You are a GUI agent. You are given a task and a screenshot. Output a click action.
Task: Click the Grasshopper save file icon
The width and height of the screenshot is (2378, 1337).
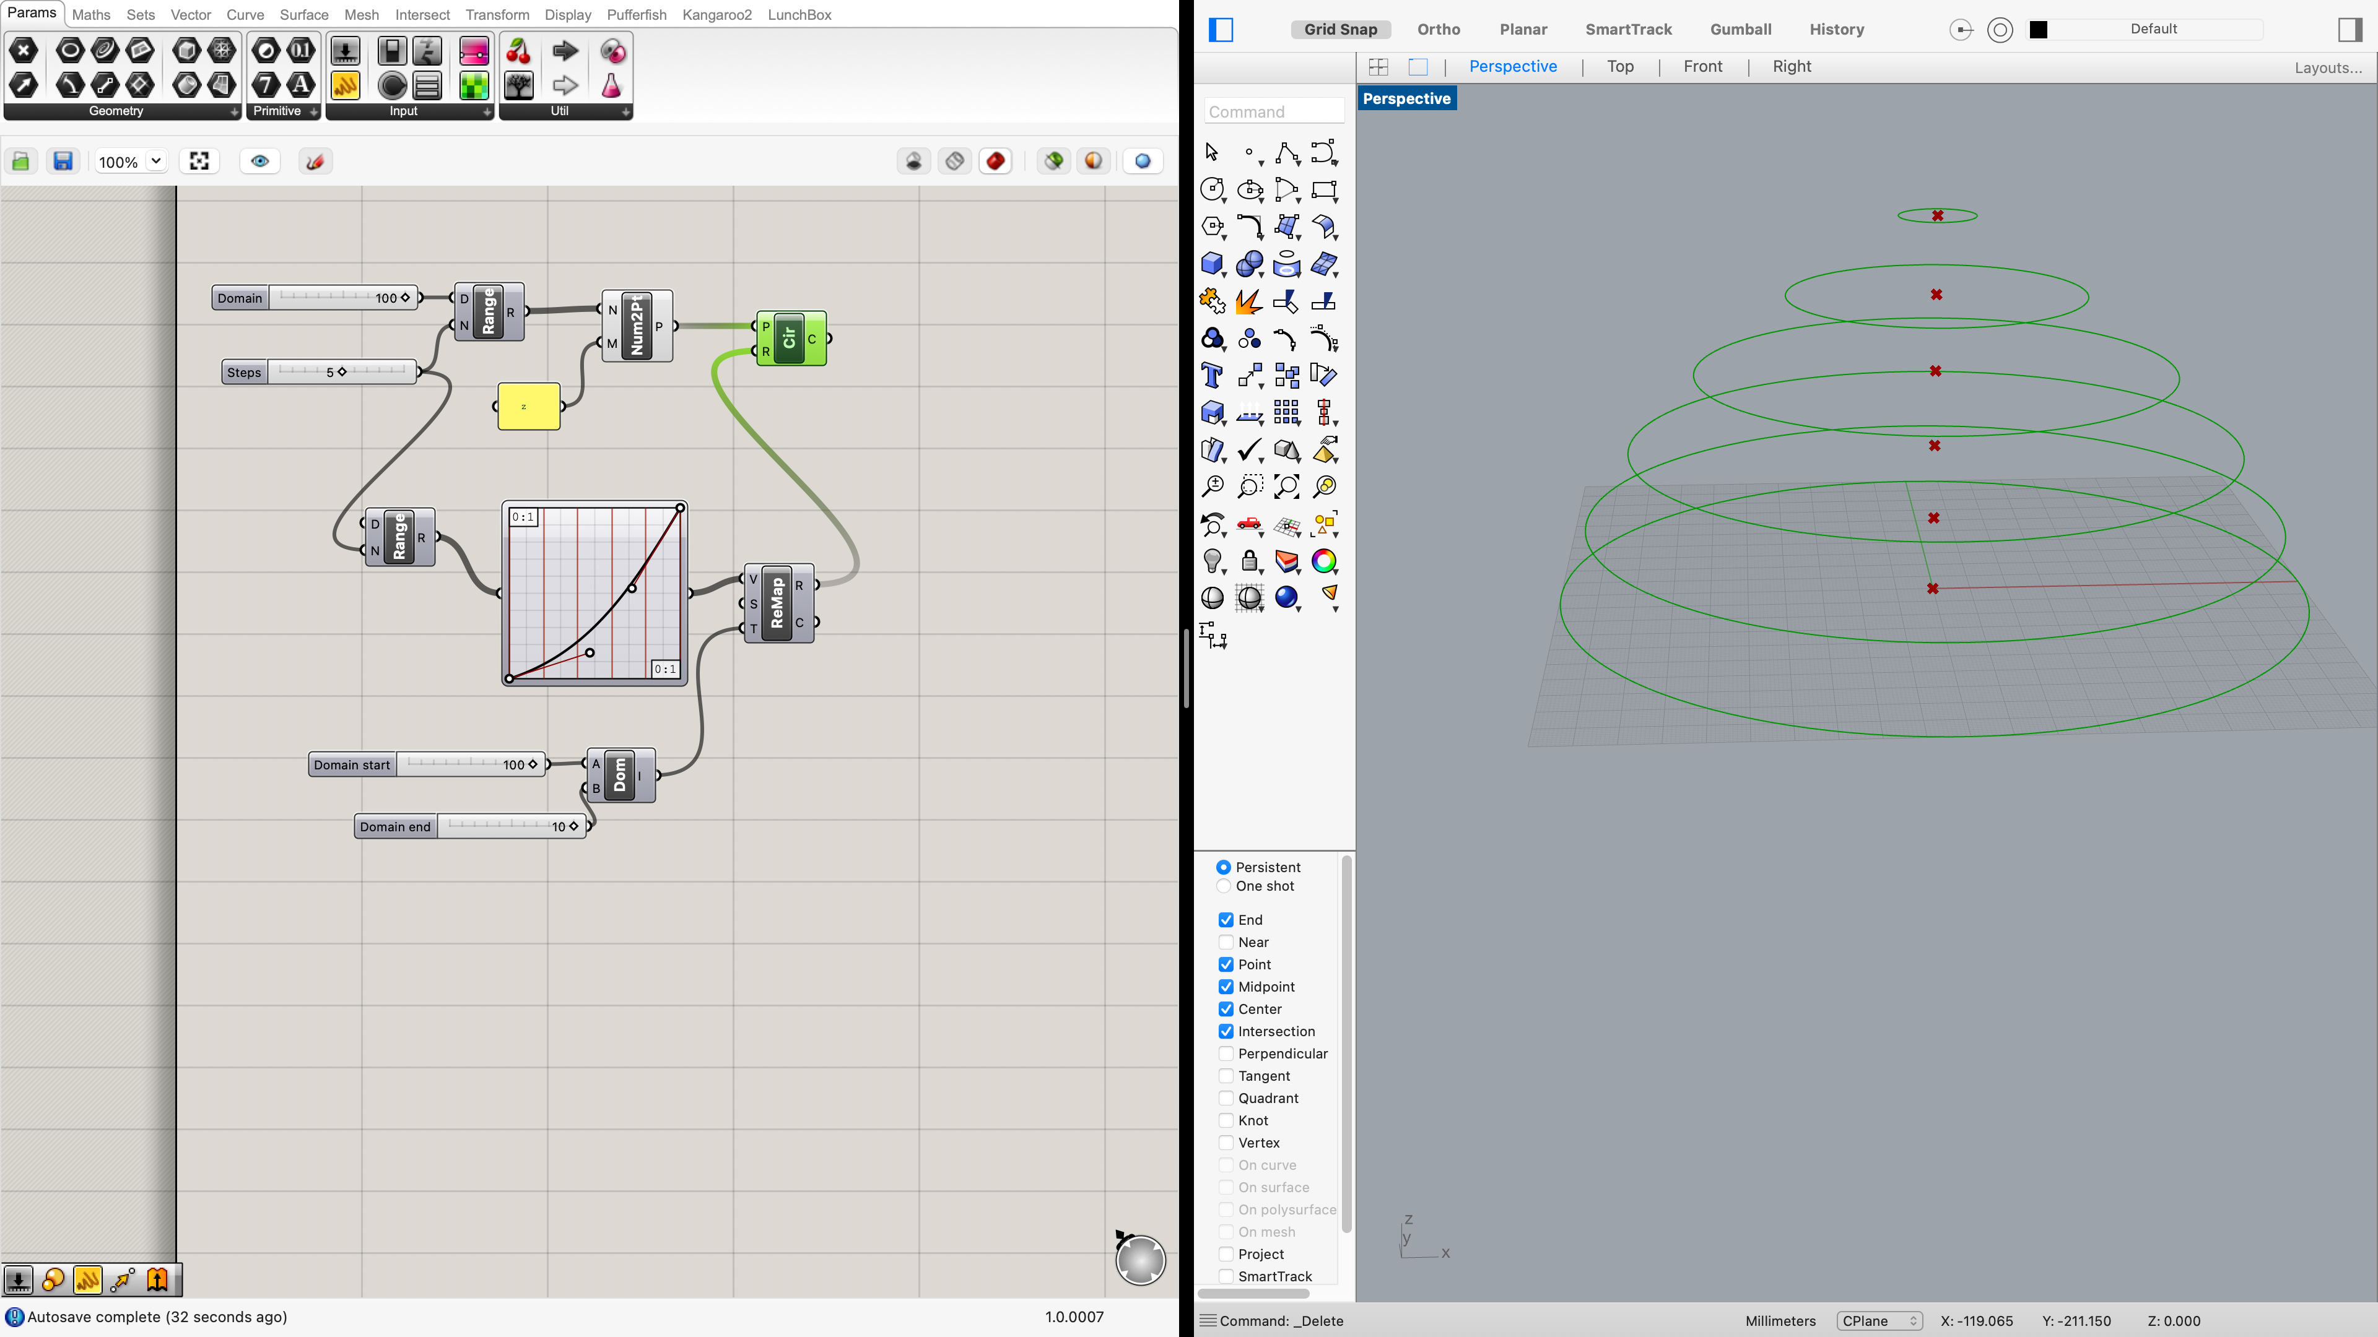click(x=63, y=162)
